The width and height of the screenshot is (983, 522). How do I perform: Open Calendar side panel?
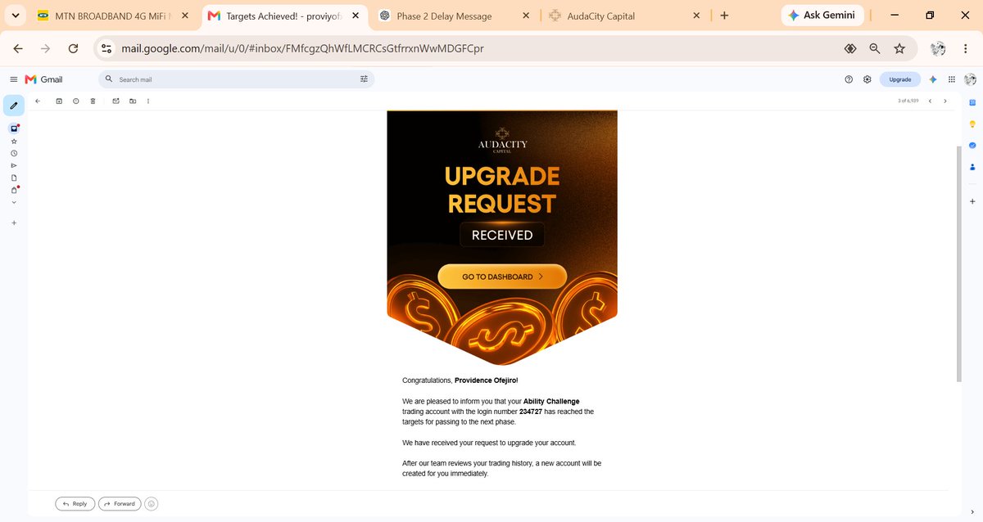tap(972, 102)
